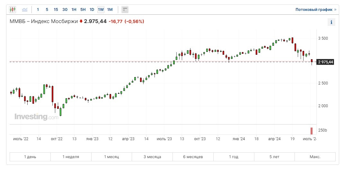Click the янв '24 date label

click(239, 139)
